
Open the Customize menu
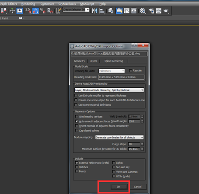(47, 4)
